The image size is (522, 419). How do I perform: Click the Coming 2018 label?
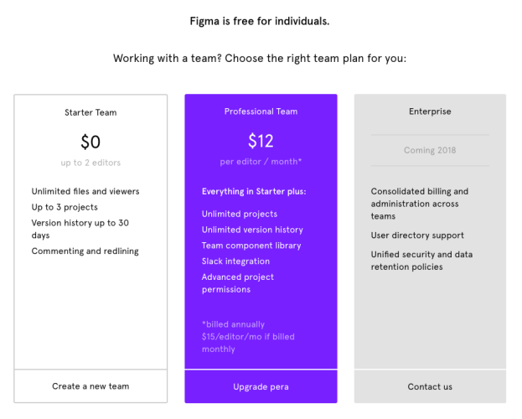430,150
